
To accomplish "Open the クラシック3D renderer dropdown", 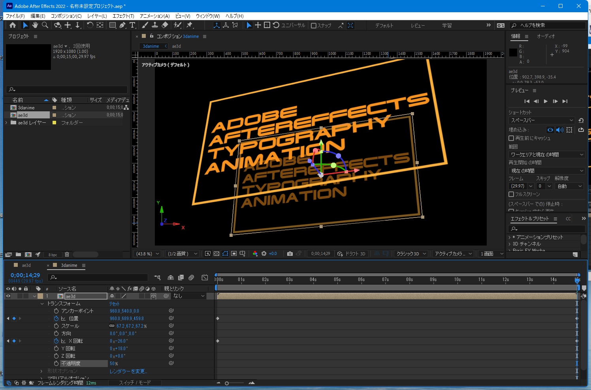I will [x=411, y=254].
